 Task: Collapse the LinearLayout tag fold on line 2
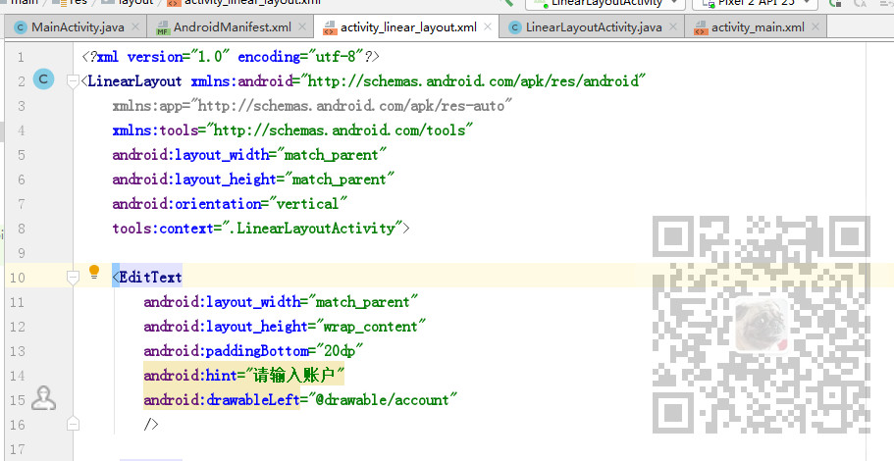73,81
